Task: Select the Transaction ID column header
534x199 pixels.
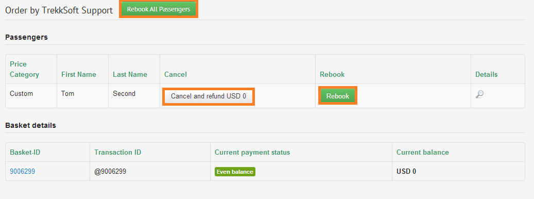Action: click(x=118, y=152)
